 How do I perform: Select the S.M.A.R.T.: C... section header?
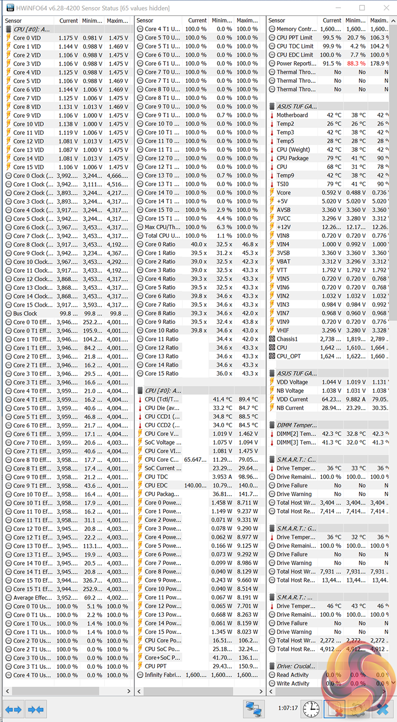pyautogui.click(x=328, y=459)
